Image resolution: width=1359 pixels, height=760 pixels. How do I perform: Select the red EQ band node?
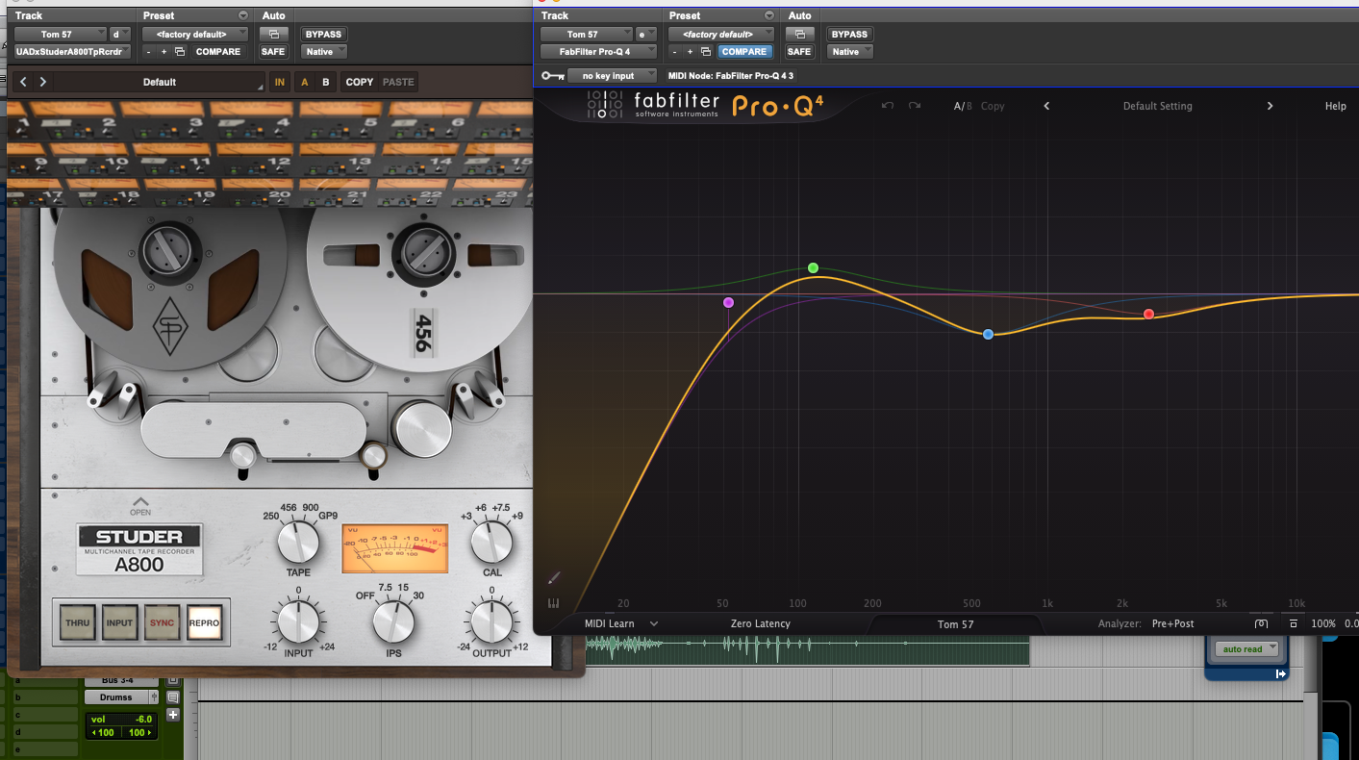[x=1148, y=315]
